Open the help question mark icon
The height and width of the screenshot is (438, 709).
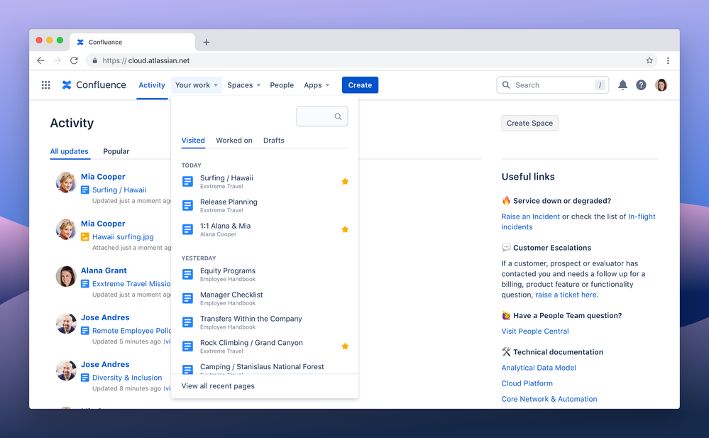click(641, 85)
